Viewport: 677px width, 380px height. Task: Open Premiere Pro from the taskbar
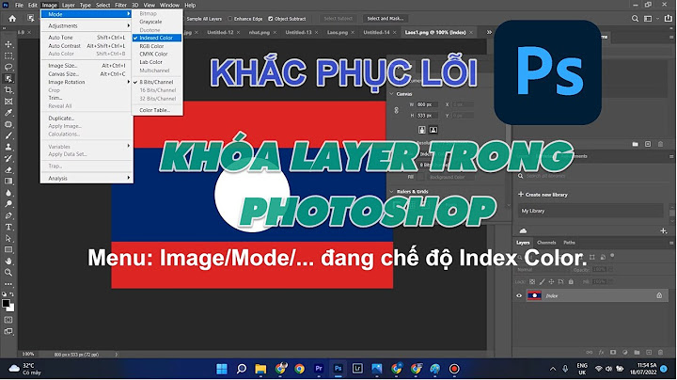tap(319, 369)
